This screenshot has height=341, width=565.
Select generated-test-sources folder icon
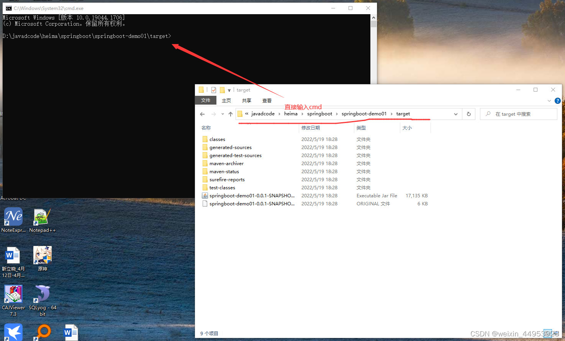tap(205, 155)
